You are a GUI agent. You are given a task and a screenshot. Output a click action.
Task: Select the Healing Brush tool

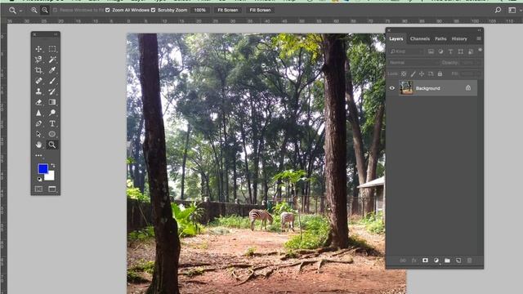(x=38, y=81)
